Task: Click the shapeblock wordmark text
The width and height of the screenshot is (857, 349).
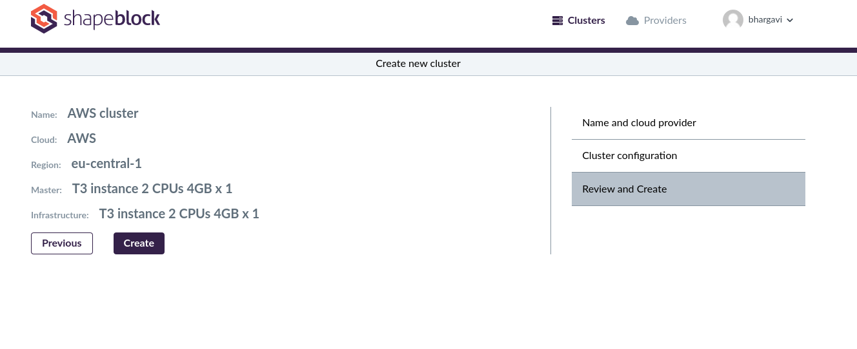Action: coord(112,19)
